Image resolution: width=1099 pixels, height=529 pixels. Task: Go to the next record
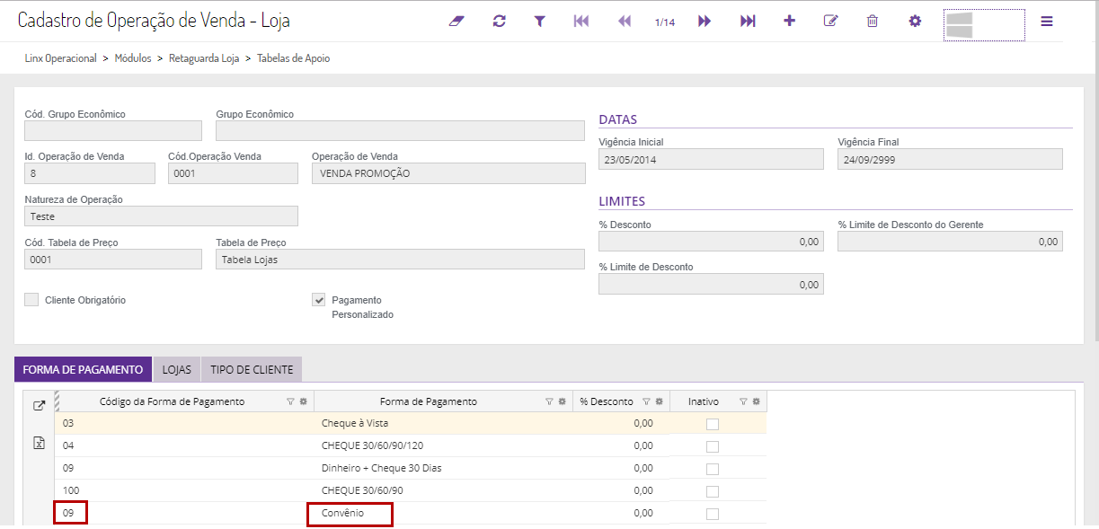click(705, 21)
